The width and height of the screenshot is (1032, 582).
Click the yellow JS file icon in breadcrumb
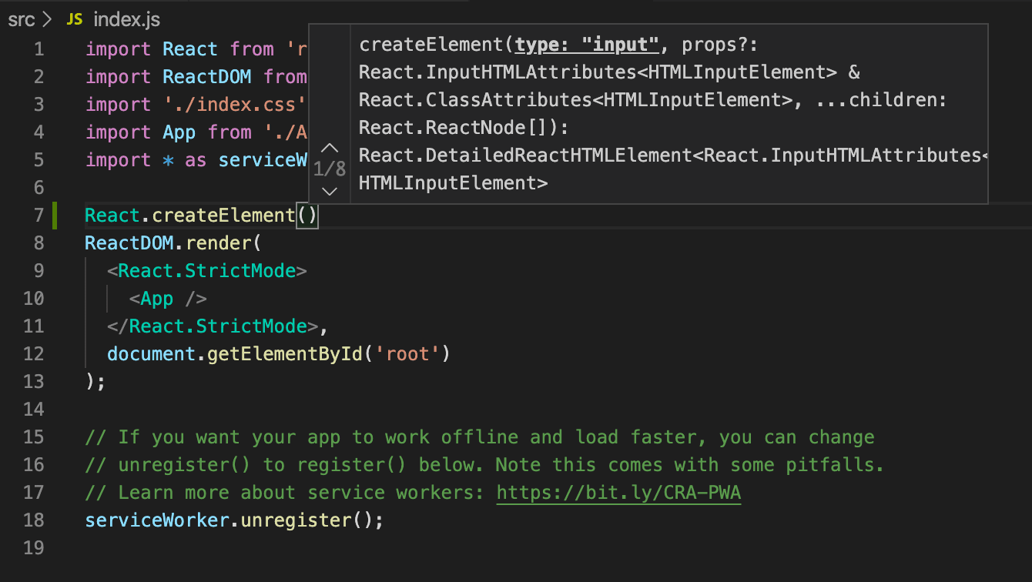[x=74, y=20]
